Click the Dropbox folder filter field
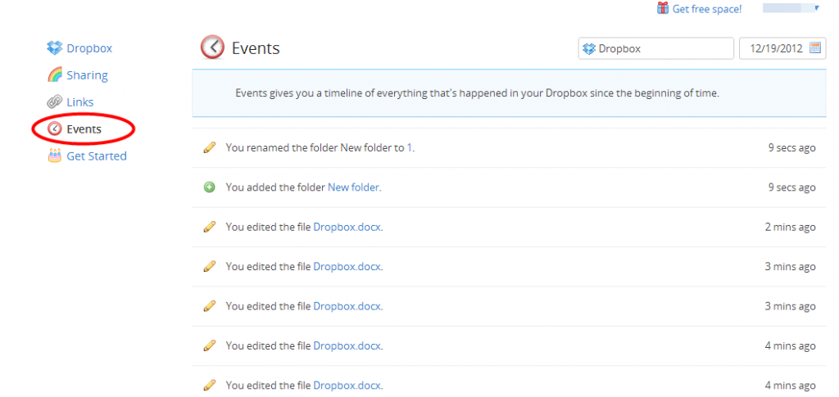 point(656,48)
